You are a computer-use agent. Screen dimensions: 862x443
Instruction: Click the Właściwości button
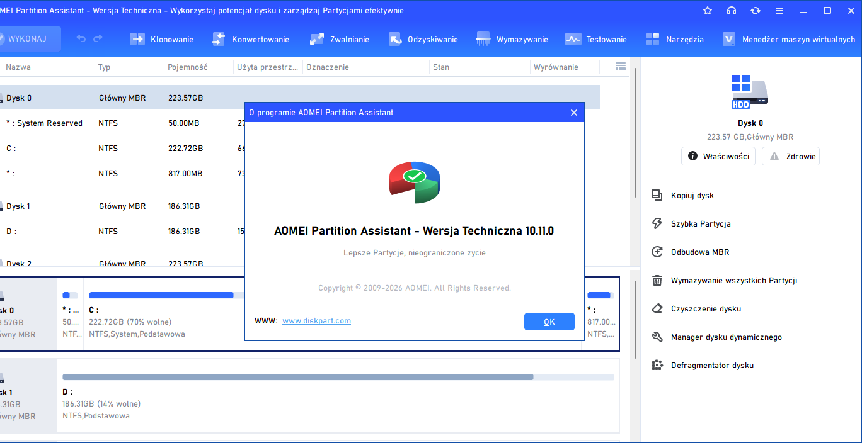718,156
